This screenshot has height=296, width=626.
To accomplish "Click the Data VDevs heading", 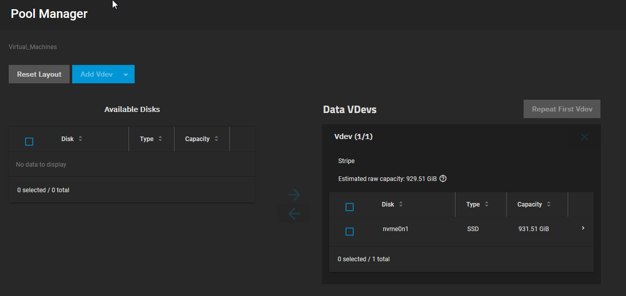I will (x=350, y=109).
